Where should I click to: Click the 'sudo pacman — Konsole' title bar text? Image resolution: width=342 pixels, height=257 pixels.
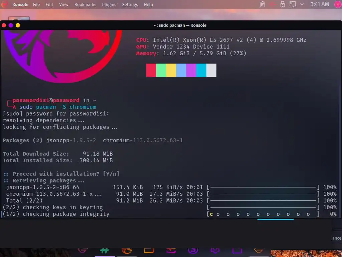[x=180, y=25]
